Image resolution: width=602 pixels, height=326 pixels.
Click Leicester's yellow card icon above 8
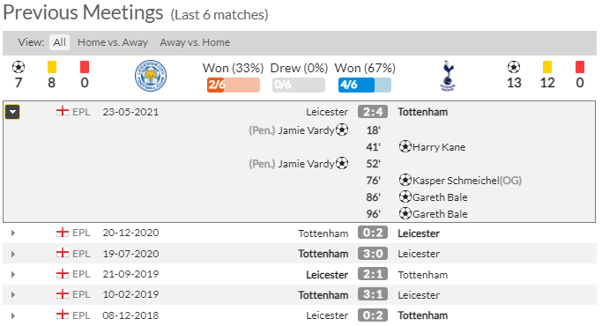pos(52,67)
